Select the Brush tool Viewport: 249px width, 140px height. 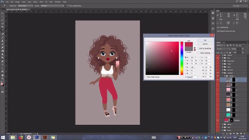(x=2, y=37)
